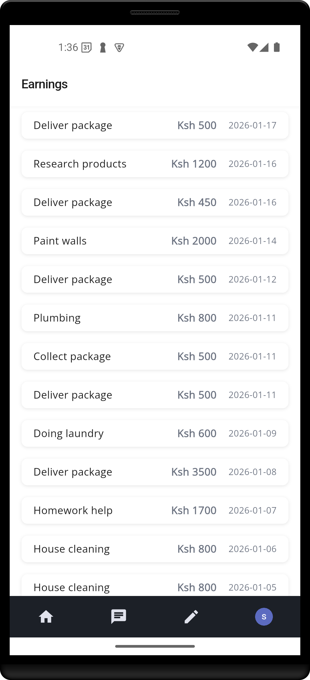Tap Deliver package Ksh 450 row
This screenshot has height=680, width=310.
tap(155, 202)
